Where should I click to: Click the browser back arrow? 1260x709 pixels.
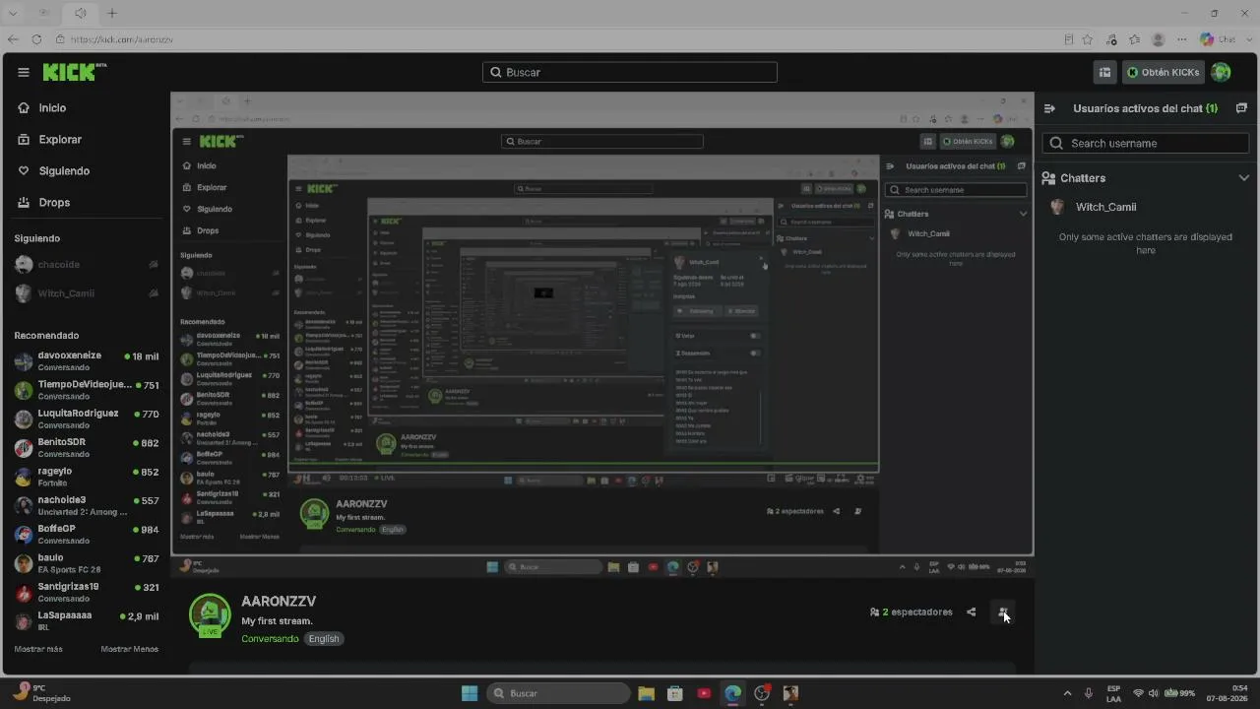pyautogui.click(x=13, y=39)
